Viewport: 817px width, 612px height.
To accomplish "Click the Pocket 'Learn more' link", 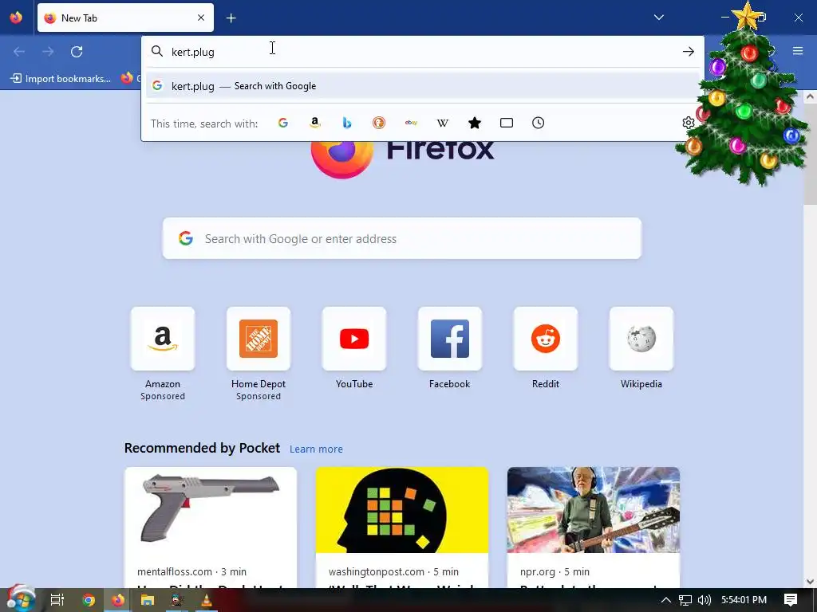I will pyautogui.click(x=316, y=449).
